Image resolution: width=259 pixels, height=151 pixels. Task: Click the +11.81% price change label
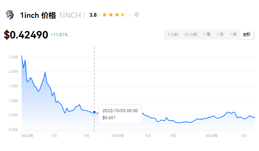coord(59,35)
